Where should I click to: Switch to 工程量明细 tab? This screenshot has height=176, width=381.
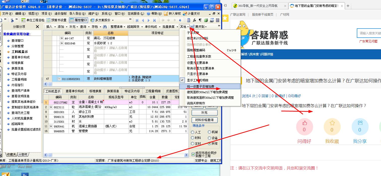153,91
